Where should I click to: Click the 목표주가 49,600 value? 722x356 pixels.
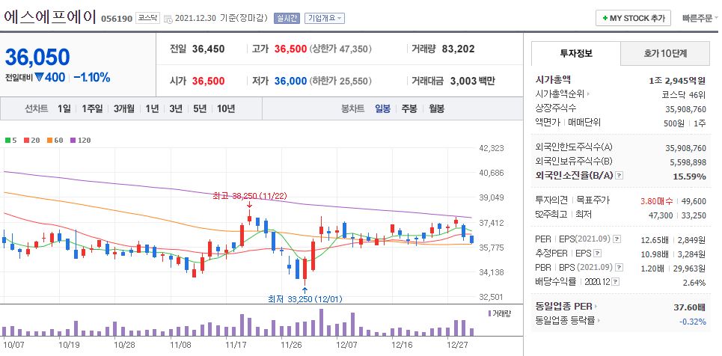click(x=695, y=201)
